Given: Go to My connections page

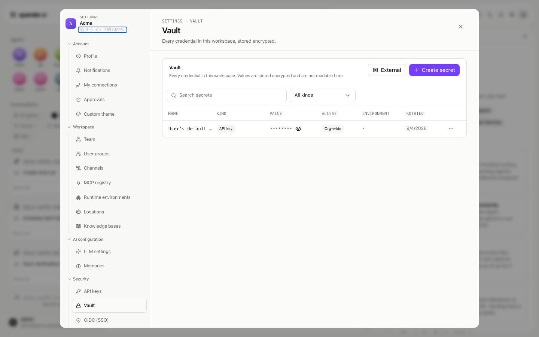Looking at the screenshot, I should [x=109, y=85].
